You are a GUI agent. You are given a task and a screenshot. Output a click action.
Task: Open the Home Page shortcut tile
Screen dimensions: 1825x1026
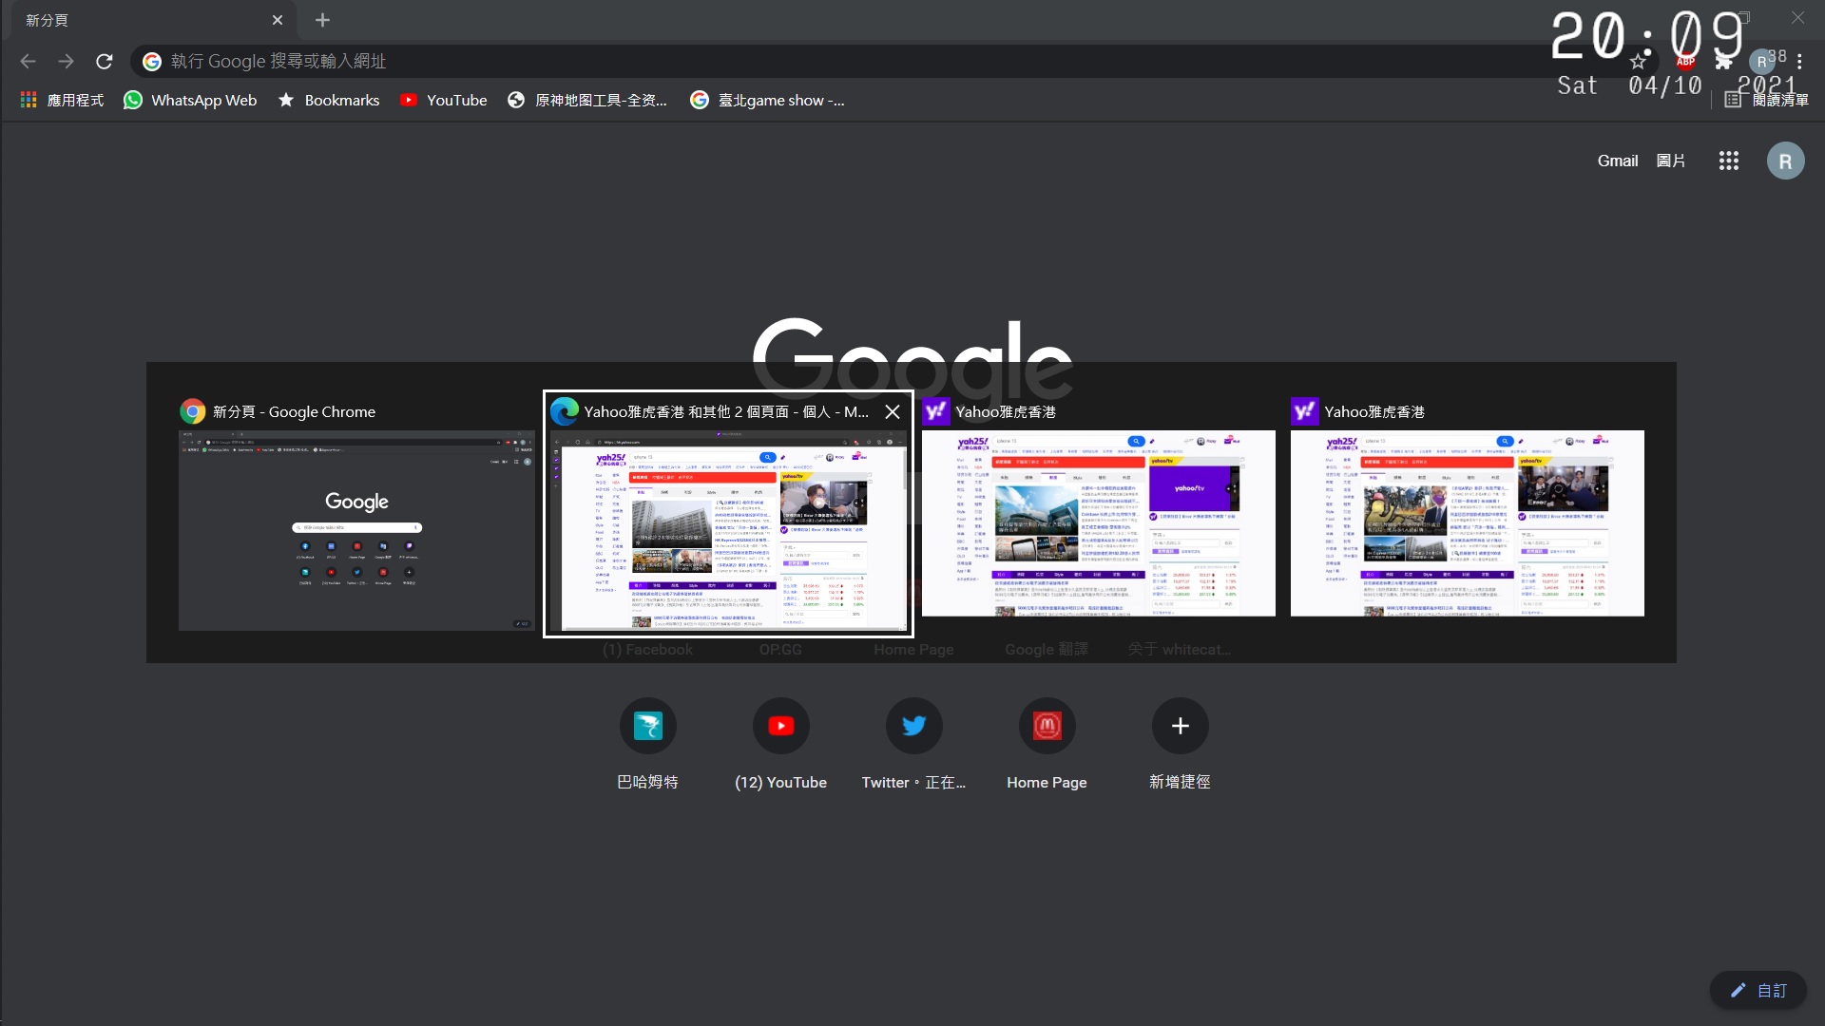pyautogui.click(x=1047, y=745)
